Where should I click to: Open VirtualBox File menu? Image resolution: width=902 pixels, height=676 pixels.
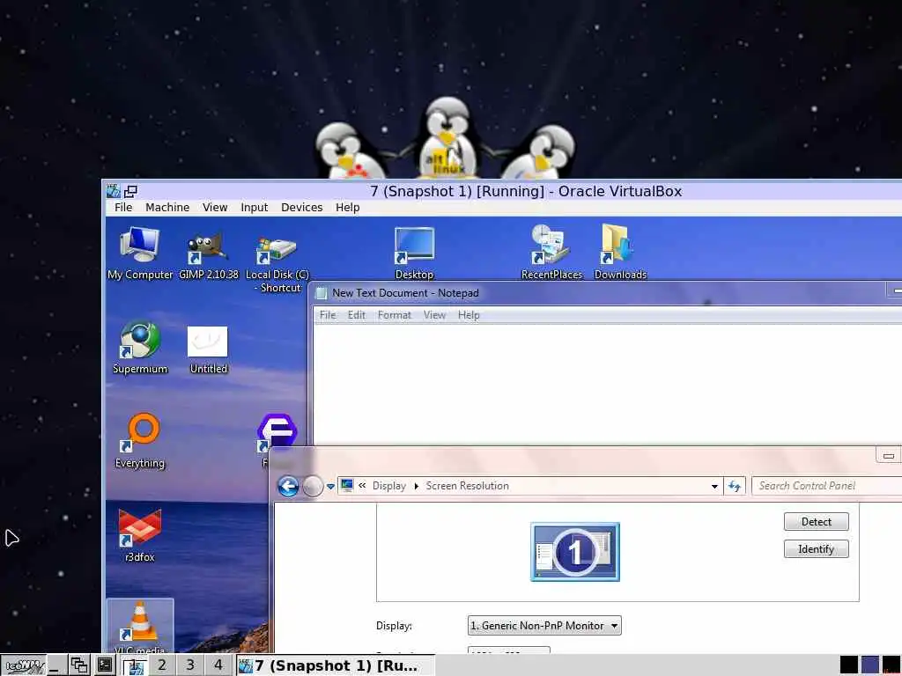click(123, 208)
